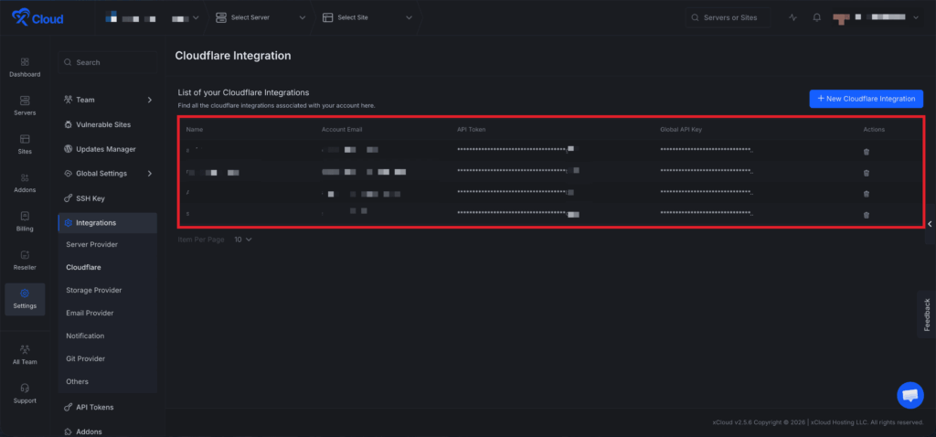Click trash icon in third integration row
Viewport: 936px width, 437px height.
tap(867, 194)
